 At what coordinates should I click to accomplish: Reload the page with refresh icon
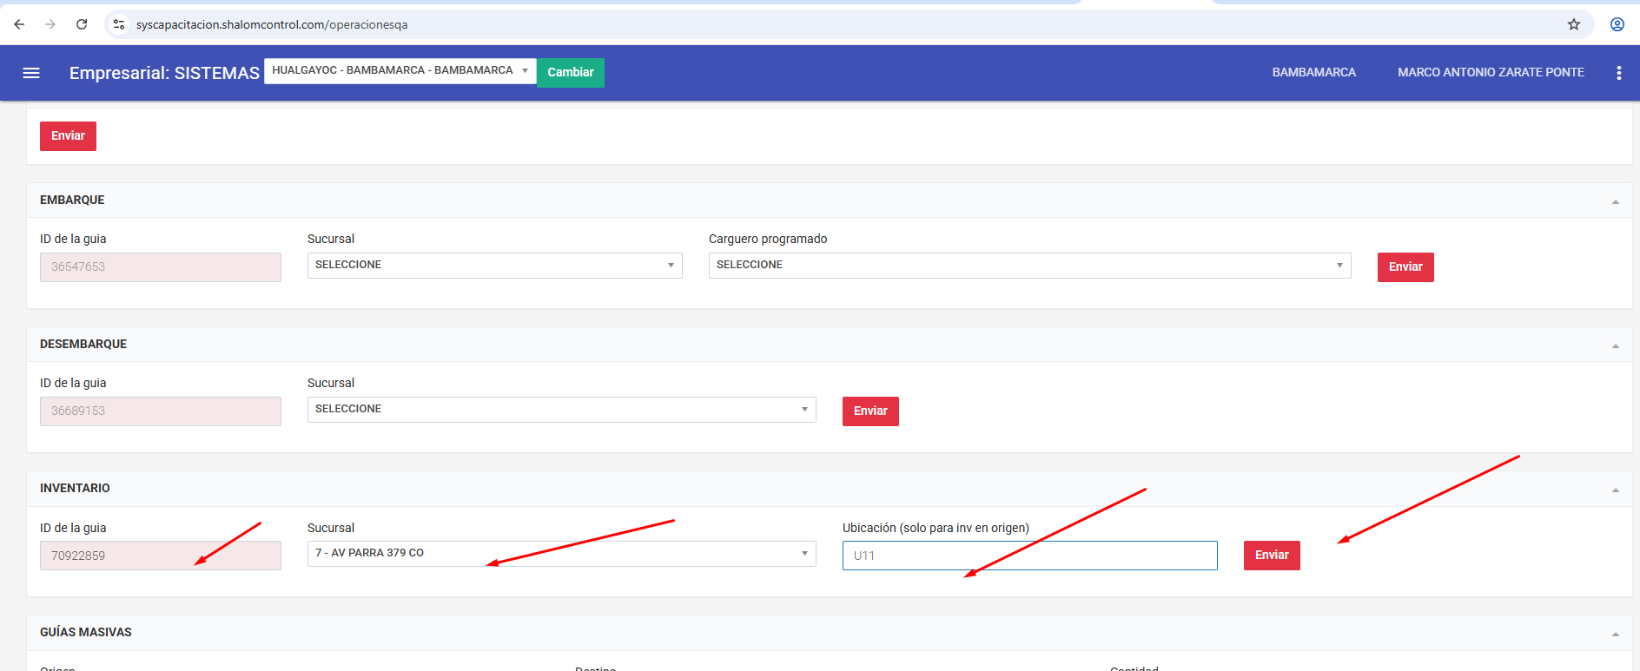82,24
